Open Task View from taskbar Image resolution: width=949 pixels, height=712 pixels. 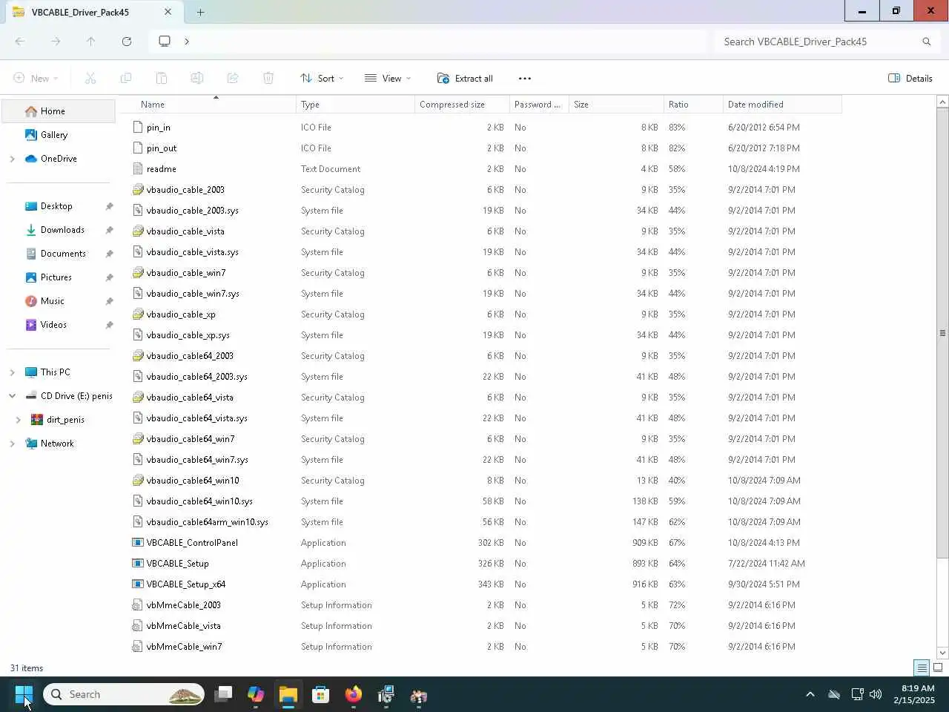[223, 694]
